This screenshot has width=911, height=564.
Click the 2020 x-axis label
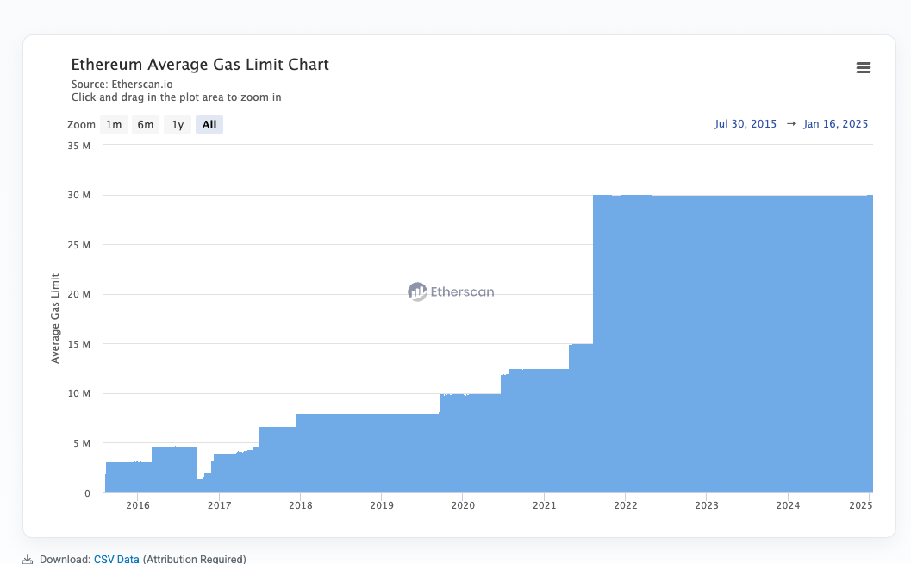pyautogui.click(x=463, y=505)
